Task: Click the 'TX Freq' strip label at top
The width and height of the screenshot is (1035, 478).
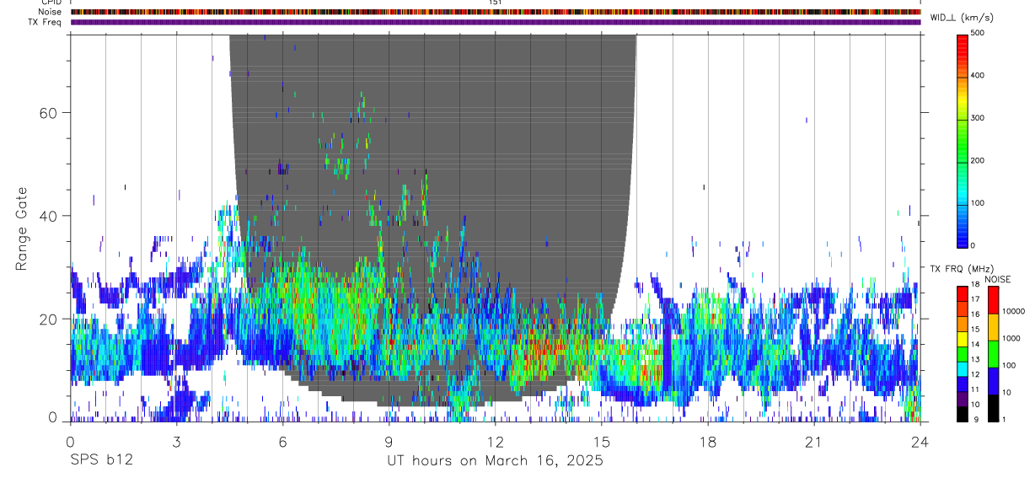Action: pyautogui.click(x=45, y=22)
